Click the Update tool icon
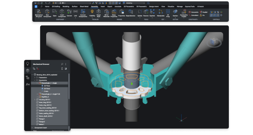The image size is (253, 135). [x=140, y=12]
